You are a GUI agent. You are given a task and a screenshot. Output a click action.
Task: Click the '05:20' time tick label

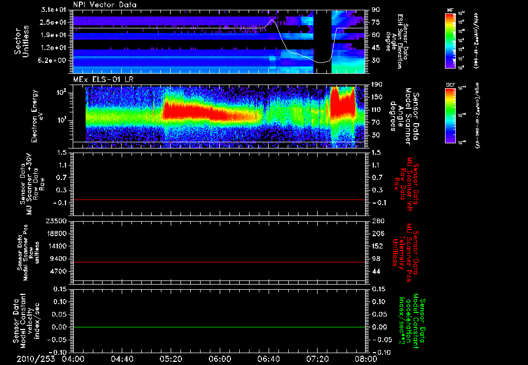coord(171,359)
